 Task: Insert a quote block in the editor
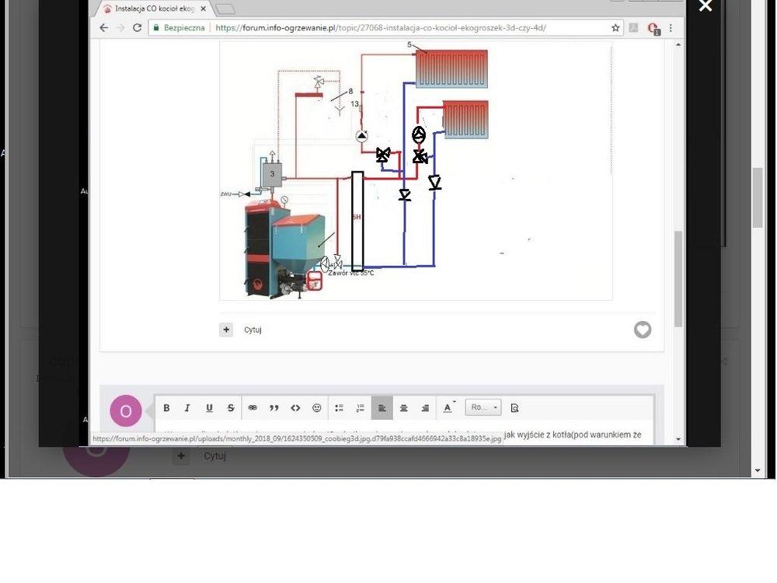pos(274,408)
